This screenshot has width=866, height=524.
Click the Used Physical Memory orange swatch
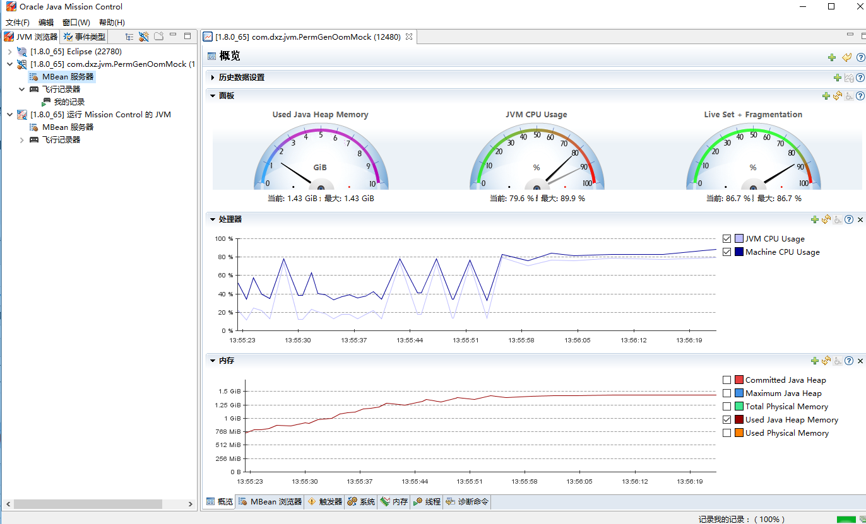point(739,433)
